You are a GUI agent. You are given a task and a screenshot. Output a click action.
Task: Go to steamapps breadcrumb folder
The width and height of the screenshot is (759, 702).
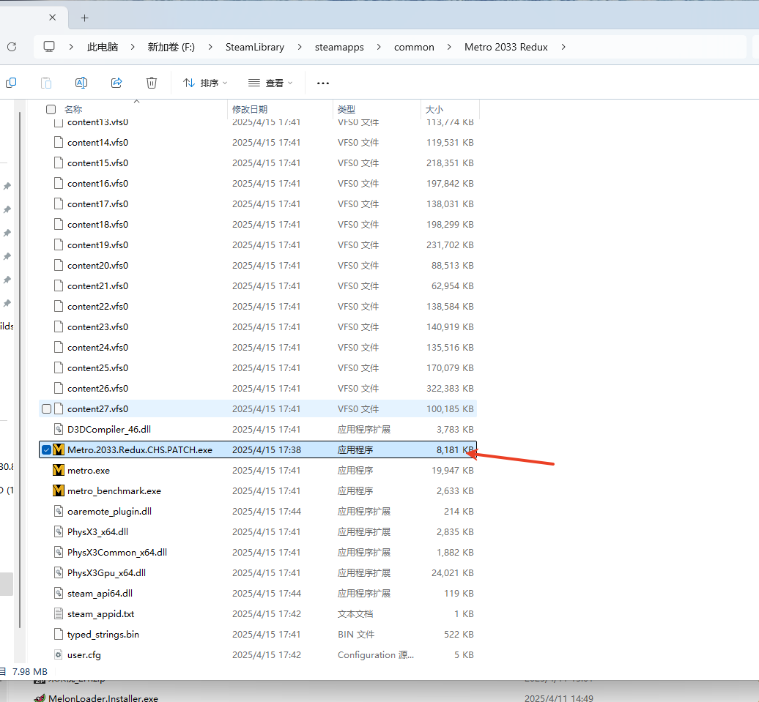point(339,47)
